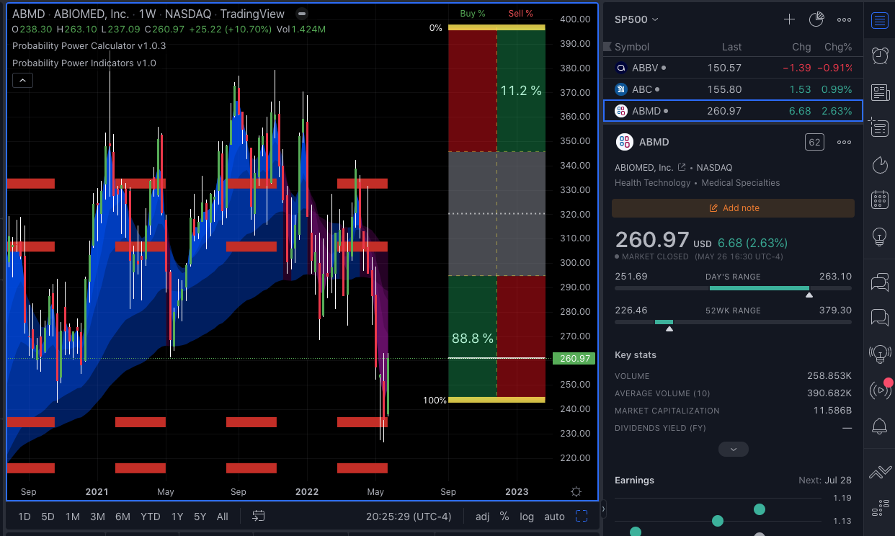Open the Notifications bell icon

point(879,426)
